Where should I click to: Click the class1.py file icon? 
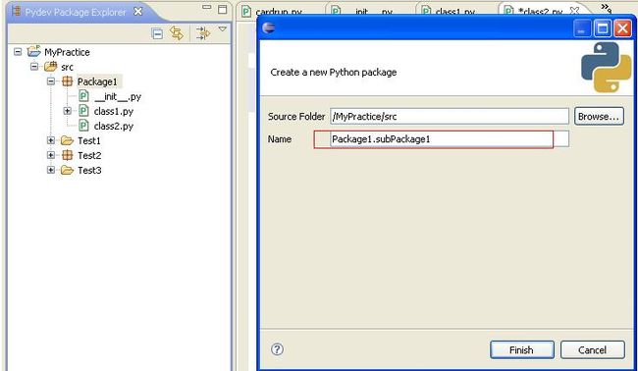pos(83,111)
